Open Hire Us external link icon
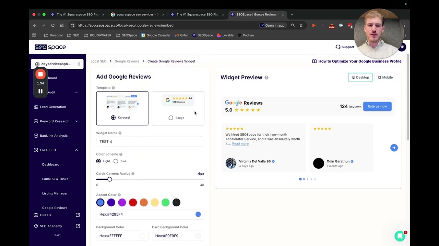This screenshot has width=439, height=246. (78, 215)
